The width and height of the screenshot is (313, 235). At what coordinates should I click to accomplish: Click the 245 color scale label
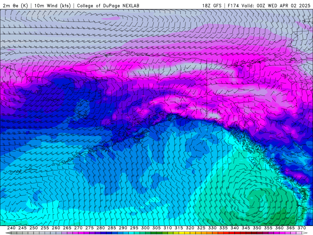[x=22, y=228]
